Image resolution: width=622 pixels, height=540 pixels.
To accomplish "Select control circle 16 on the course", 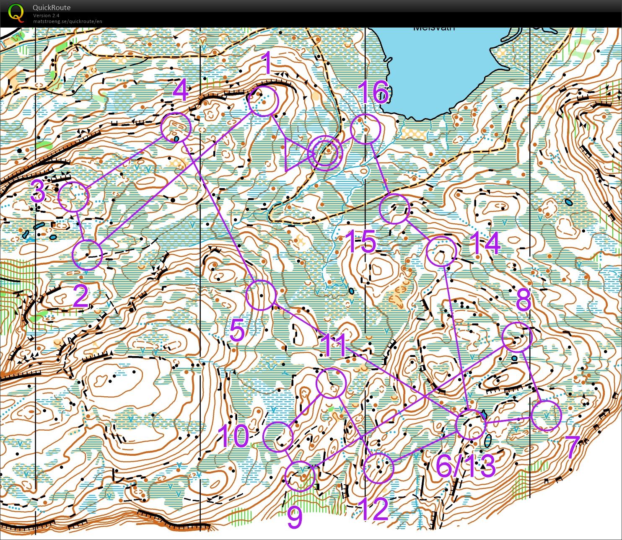I will pyautogui.click(x=365, y=129).
